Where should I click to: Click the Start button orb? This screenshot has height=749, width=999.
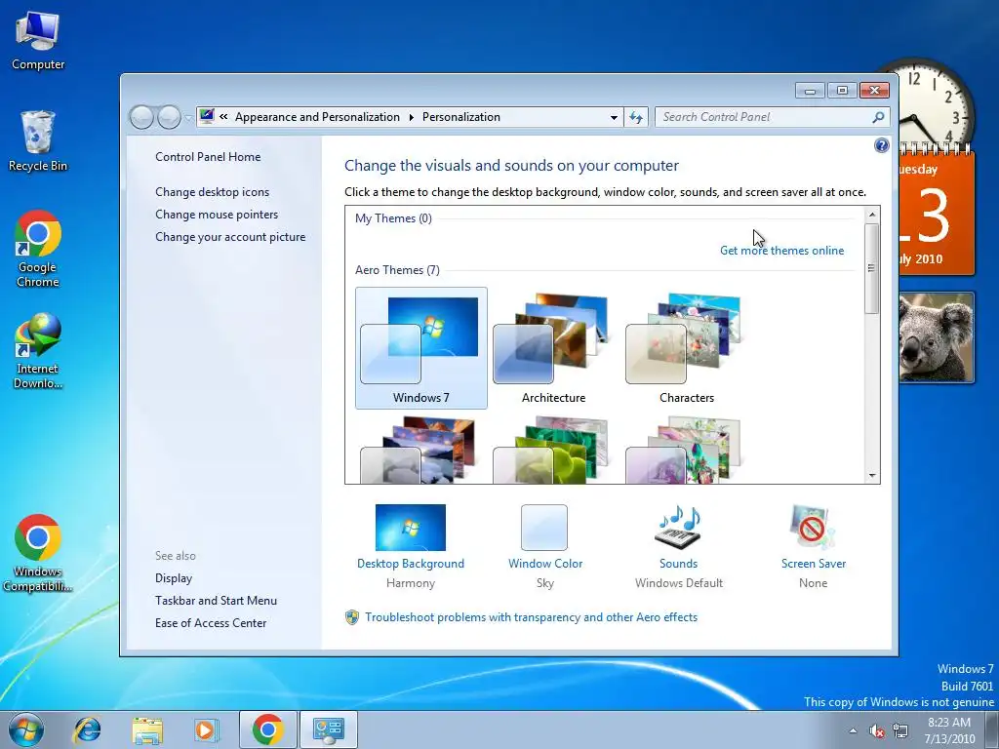(x=25, y=729)
